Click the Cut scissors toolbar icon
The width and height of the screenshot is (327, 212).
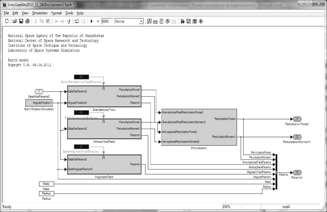[x=36, y=21]
